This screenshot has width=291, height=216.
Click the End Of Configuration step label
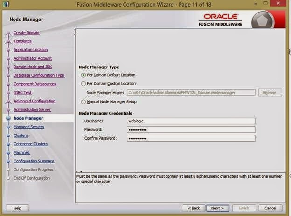pos(32,178)
